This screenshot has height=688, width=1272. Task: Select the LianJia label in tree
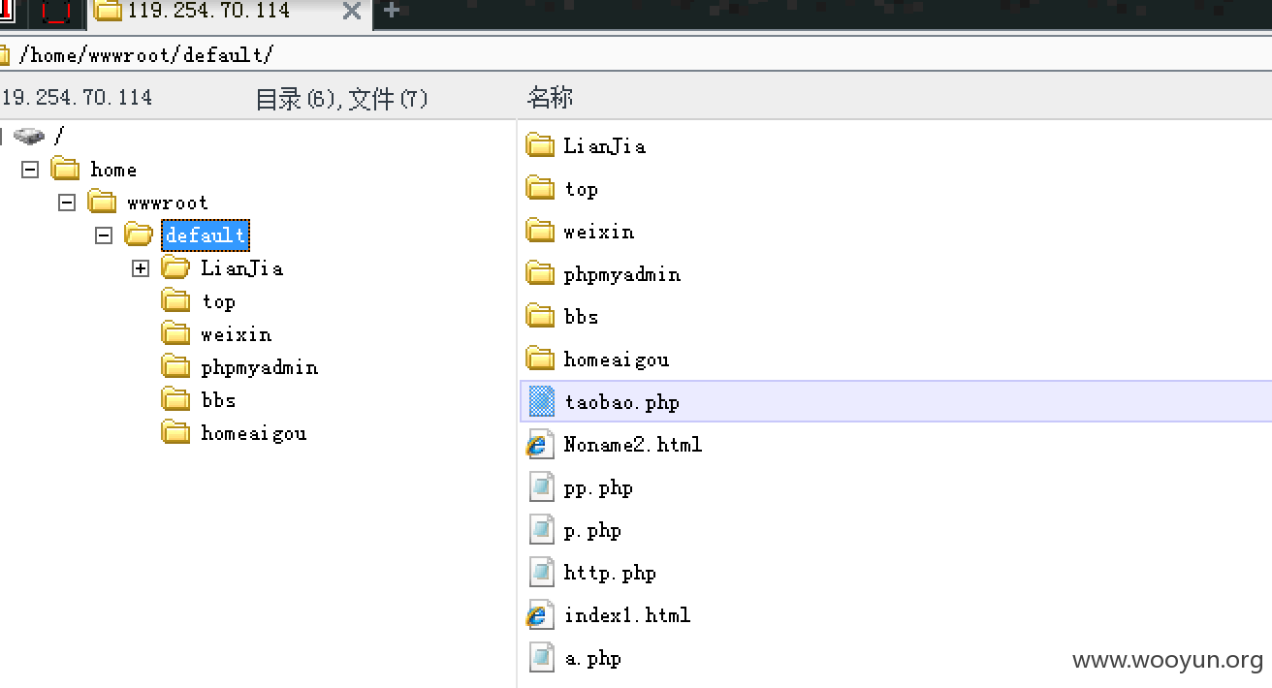242,268
